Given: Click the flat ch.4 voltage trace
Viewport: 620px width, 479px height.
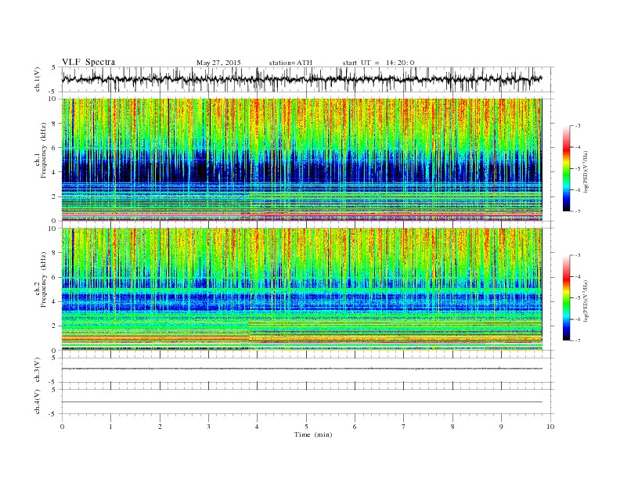Looking at the screenshot, I should pyautogui.click(x=301, y=402).
